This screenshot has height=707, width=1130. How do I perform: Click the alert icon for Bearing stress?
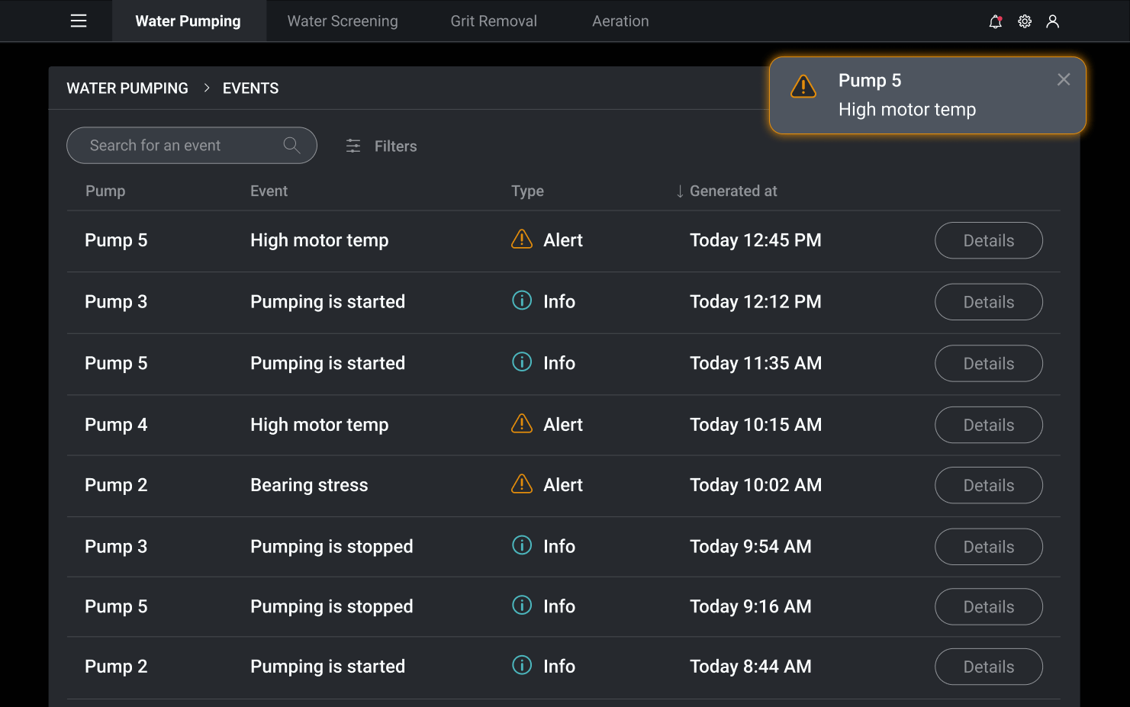[x=522, y=484]
